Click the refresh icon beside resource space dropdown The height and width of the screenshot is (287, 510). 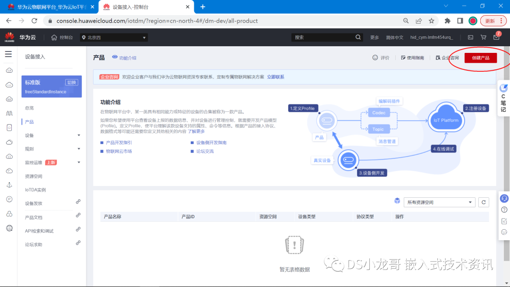(484, 202)
